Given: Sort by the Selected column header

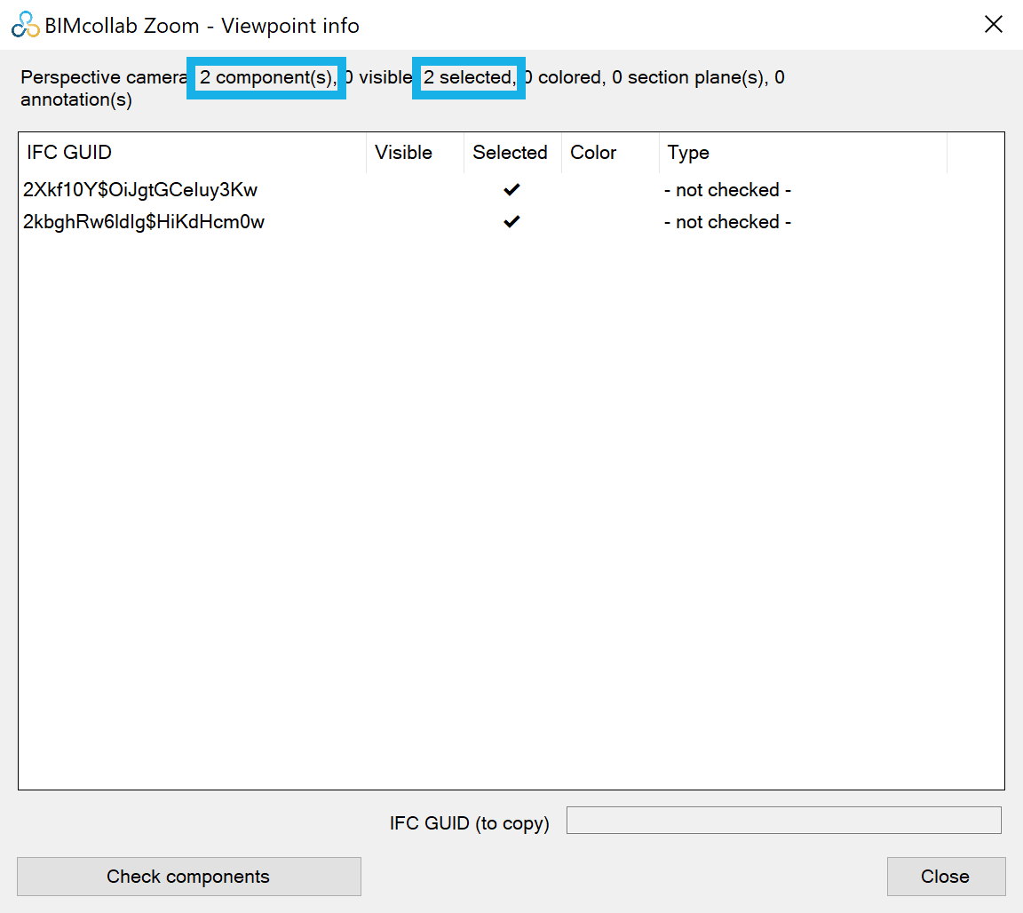Looking at the screenshot, I should click(512, 153).
